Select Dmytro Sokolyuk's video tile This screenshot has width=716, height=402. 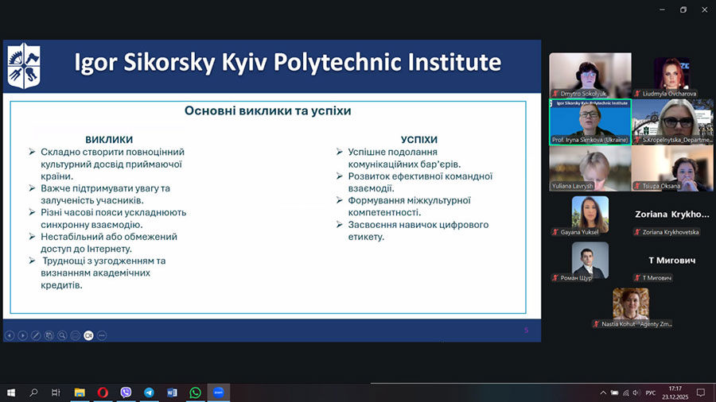(590, 75)
